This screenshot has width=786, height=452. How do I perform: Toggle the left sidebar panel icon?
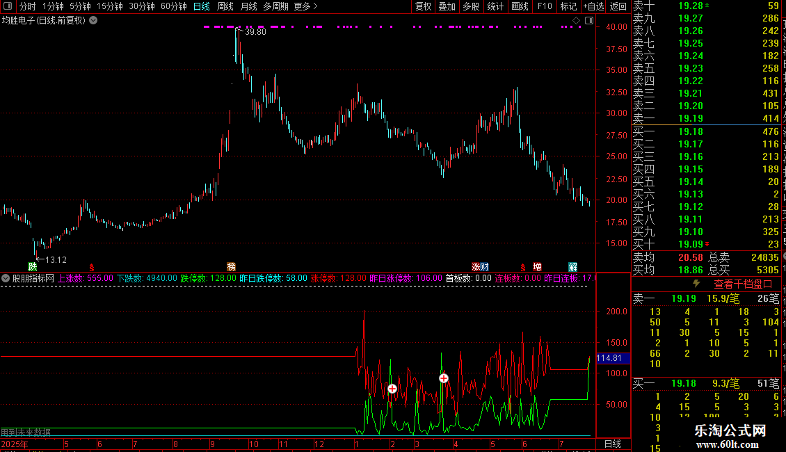[x=8, y=6]
